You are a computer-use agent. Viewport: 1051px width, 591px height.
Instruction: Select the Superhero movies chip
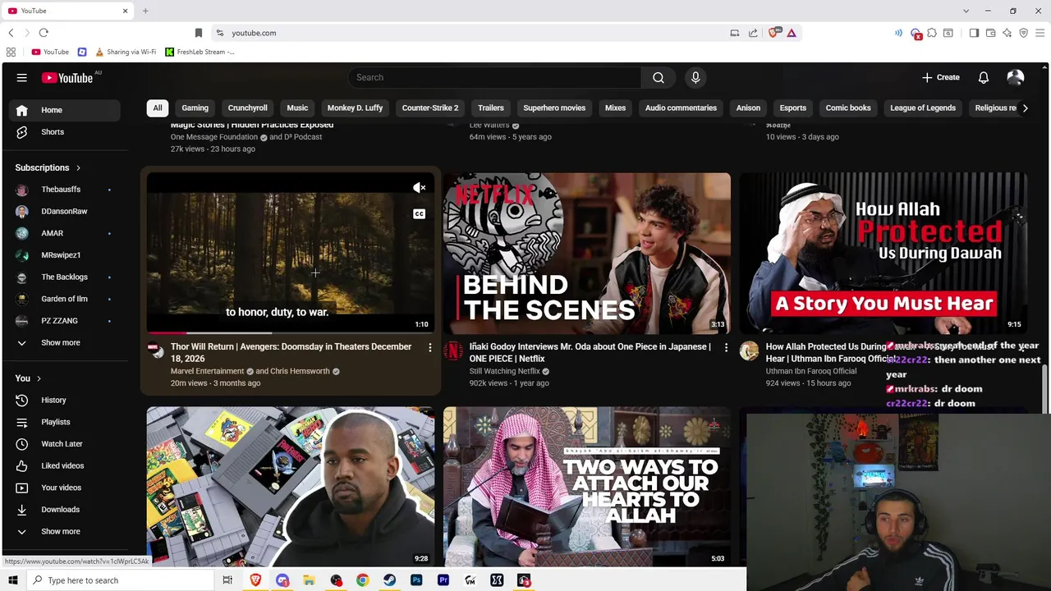(x=554, y=108)
